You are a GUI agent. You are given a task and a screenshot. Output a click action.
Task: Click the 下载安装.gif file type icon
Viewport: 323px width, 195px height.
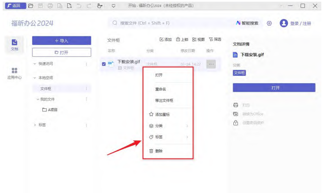tap(111, 64)
